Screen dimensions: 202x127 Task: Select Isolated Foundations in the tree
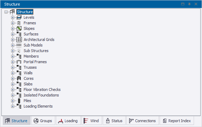[41, 95]
